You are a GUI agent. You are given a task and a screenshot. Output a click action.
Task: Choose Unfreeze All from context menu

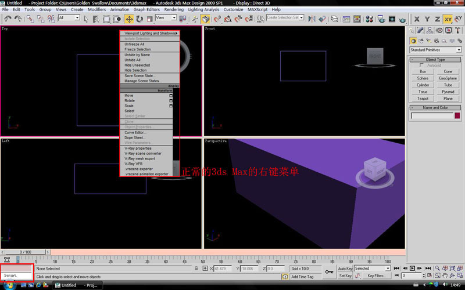pyautogui.click(x=134, y=44)
